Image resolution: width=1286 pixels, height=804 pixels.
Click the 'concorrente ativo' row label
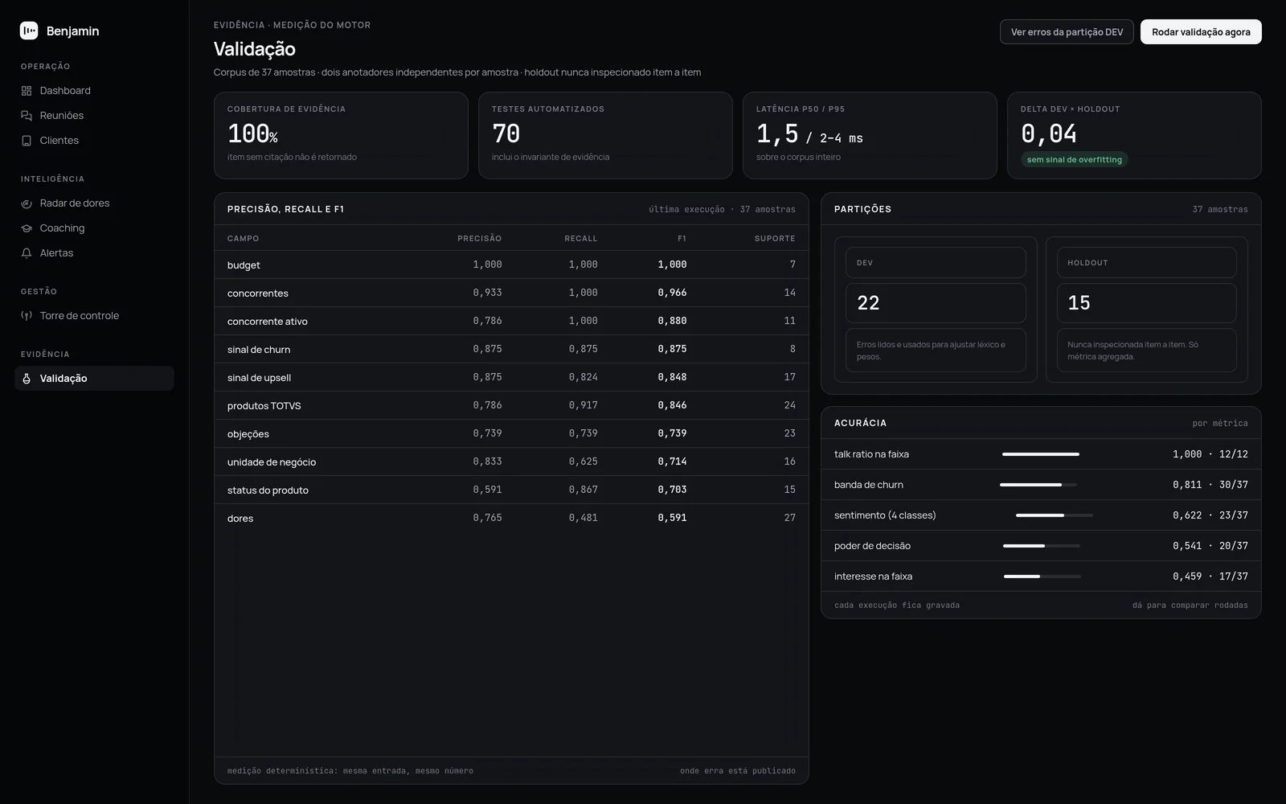[268, 322]
